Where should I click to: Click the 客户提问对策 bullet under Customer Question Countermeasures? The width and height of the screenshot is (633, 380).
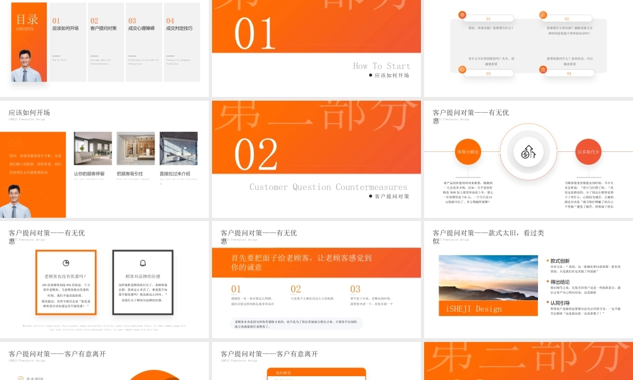[389, 196]
